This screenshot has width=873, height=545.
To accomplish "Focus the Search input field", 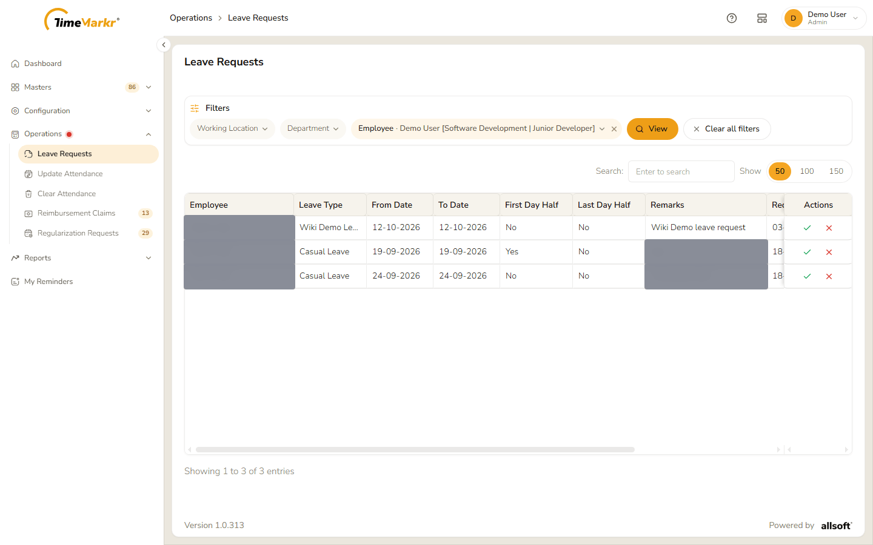I will [x=681, y=171].
